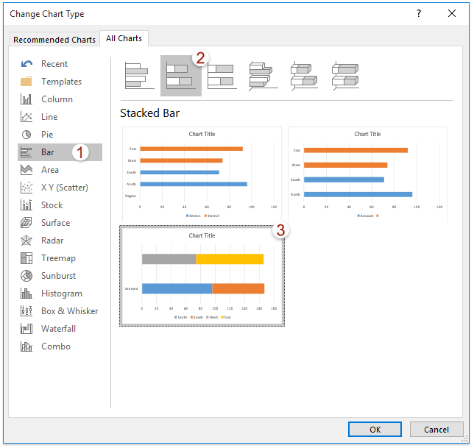Select the first stacked bar preview thumbnail
Image resolution: width=474 pixels, height=448 pixels.
pos(201,174)
